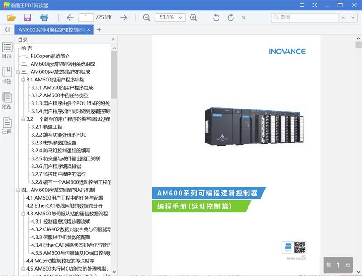Open the title bar hamburger menu
The width and height of the screenshot is (362, 276).
point(302,5)
